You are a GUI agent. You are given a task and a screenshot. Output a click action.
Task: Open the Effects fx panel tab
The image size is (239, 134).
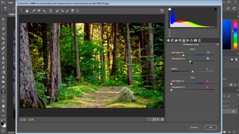[192, 40]
